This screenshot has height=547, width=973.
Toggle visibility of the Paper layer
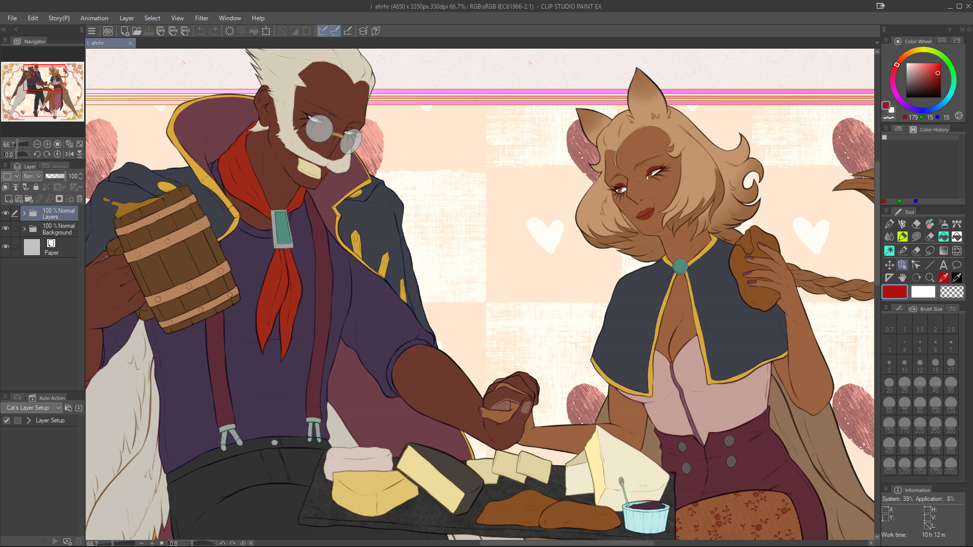[6, 247]
